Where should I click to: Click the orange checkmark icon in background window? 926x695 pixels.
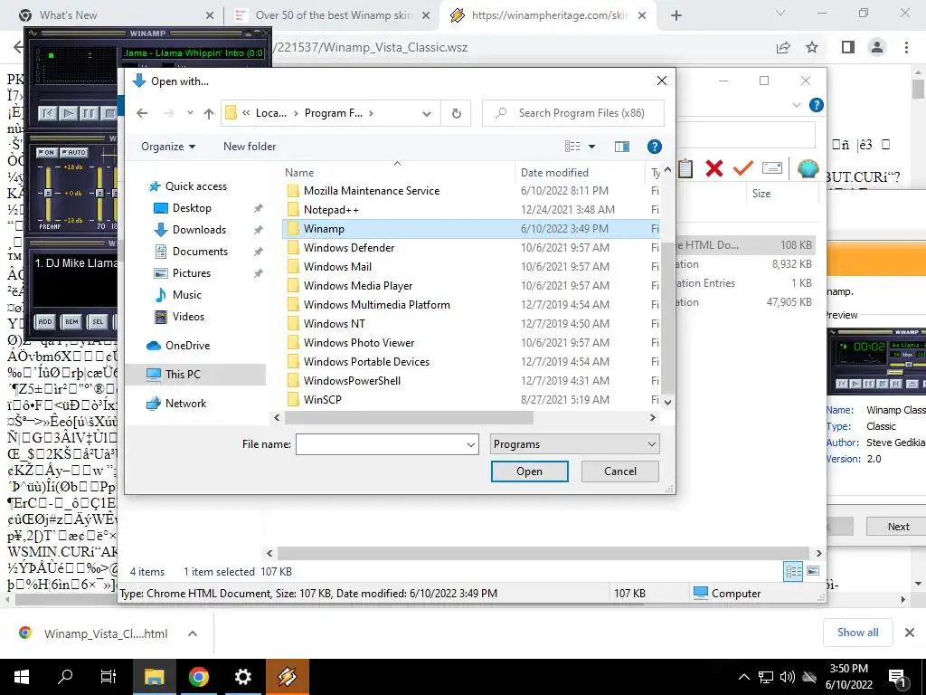(x=743, y=168)
